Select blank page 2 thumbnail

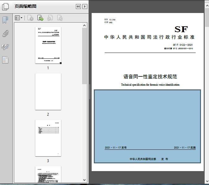[x=48, y=92]
